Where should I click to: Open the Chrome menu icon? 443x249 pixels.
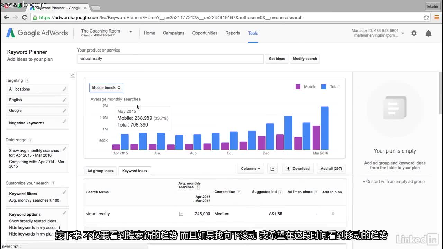[x=436, y=17]
